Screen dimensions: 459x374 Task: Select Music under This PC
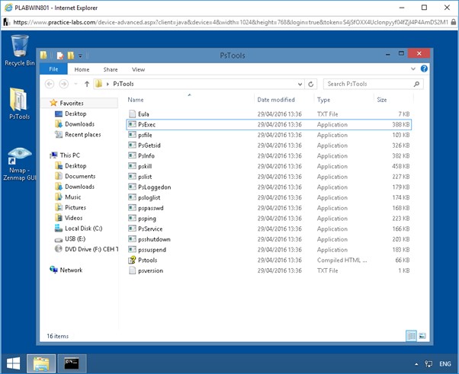72,197
